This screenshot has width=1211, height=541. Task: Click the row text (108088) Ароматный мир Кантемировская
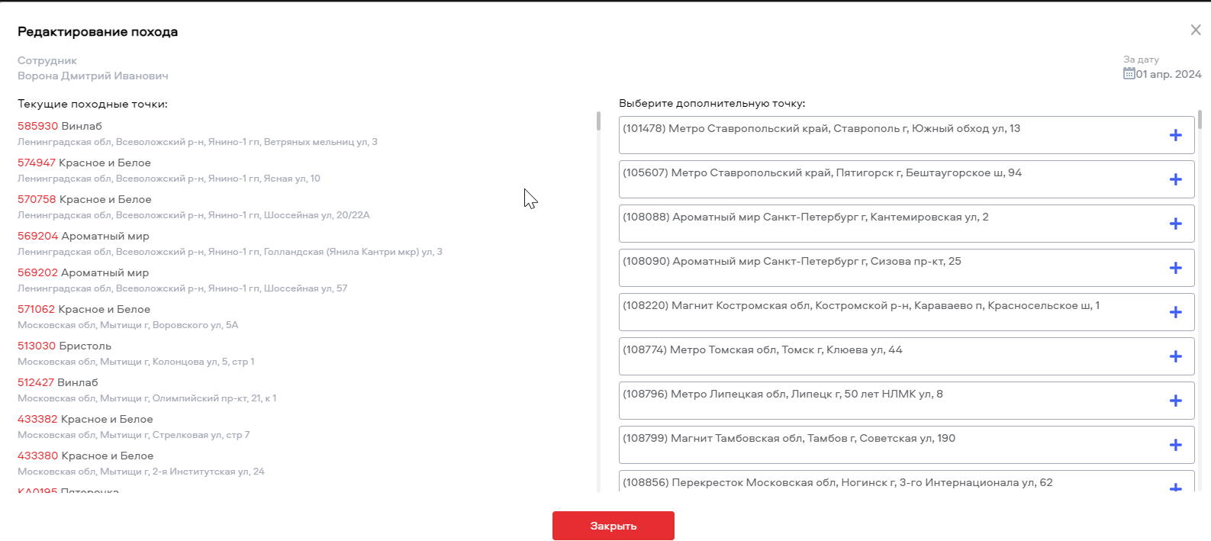[805, 217]
